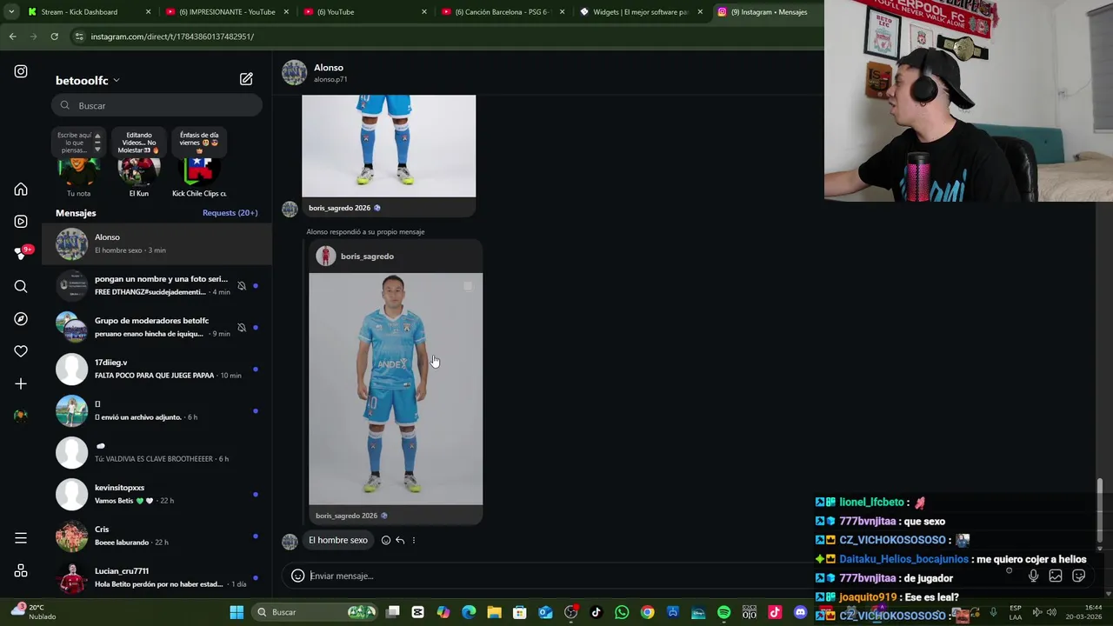Close the Stream - Kick Dashboard tab

[148, 12]
